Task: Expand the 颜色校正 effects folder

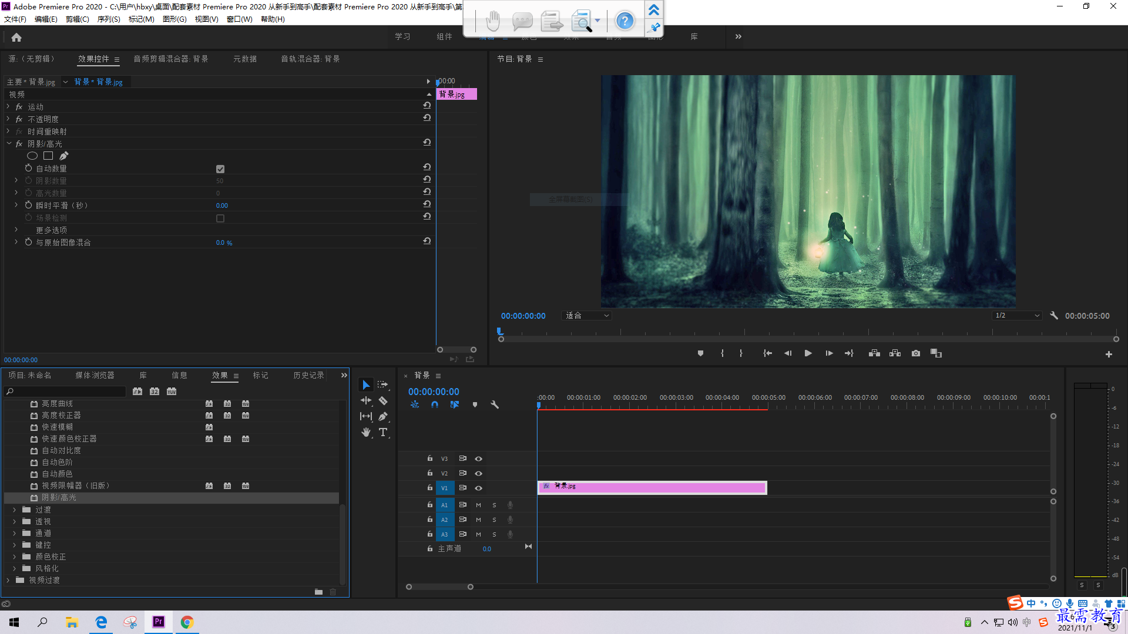Action: [x=15, y=557]
